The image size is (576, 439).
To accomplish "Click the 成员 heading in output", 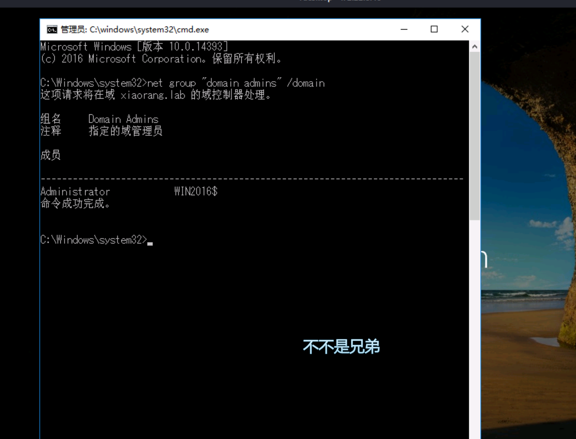I will tap(50, 155).
